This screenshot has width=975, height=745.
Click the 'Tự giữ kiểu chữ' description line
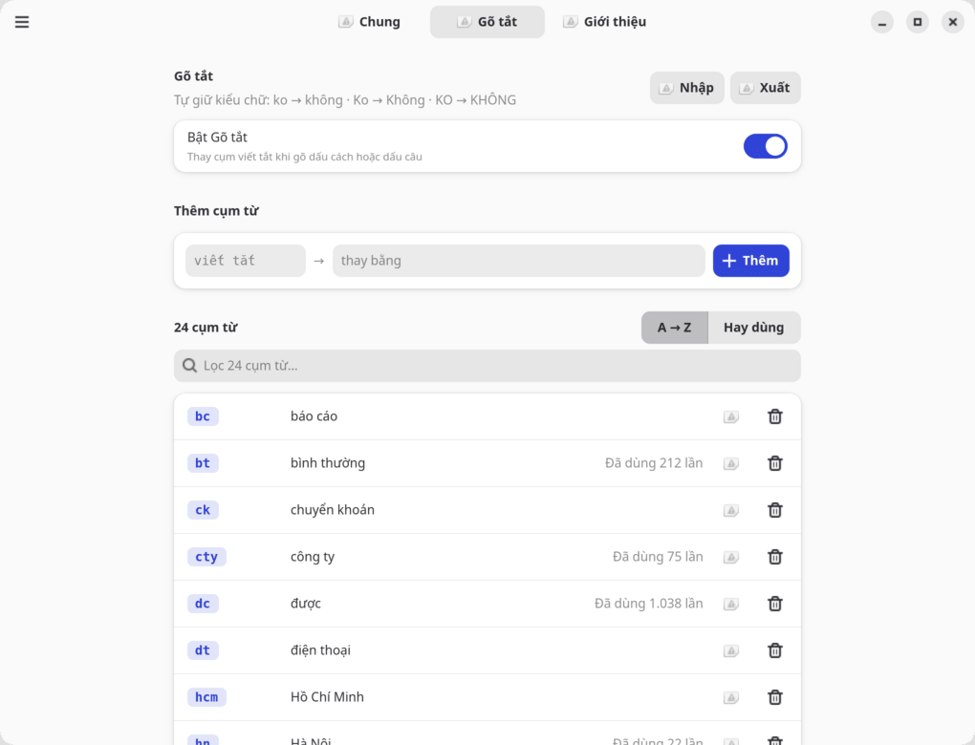coord(345,100)
